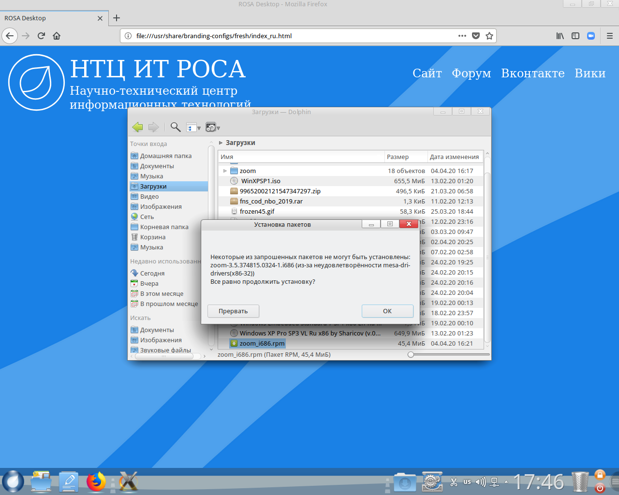Open the Firefox Library

click(560, 36)
